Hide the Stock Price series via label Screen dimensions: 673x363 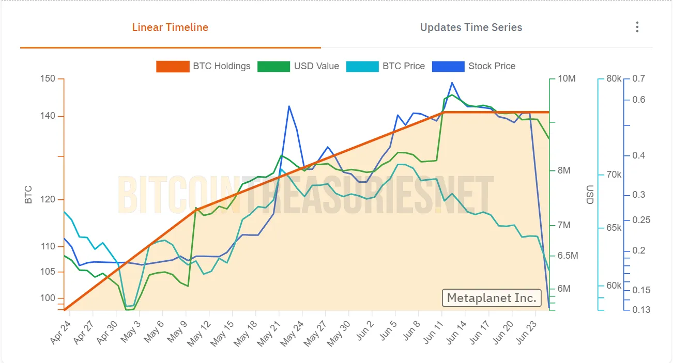click(492, 66)
